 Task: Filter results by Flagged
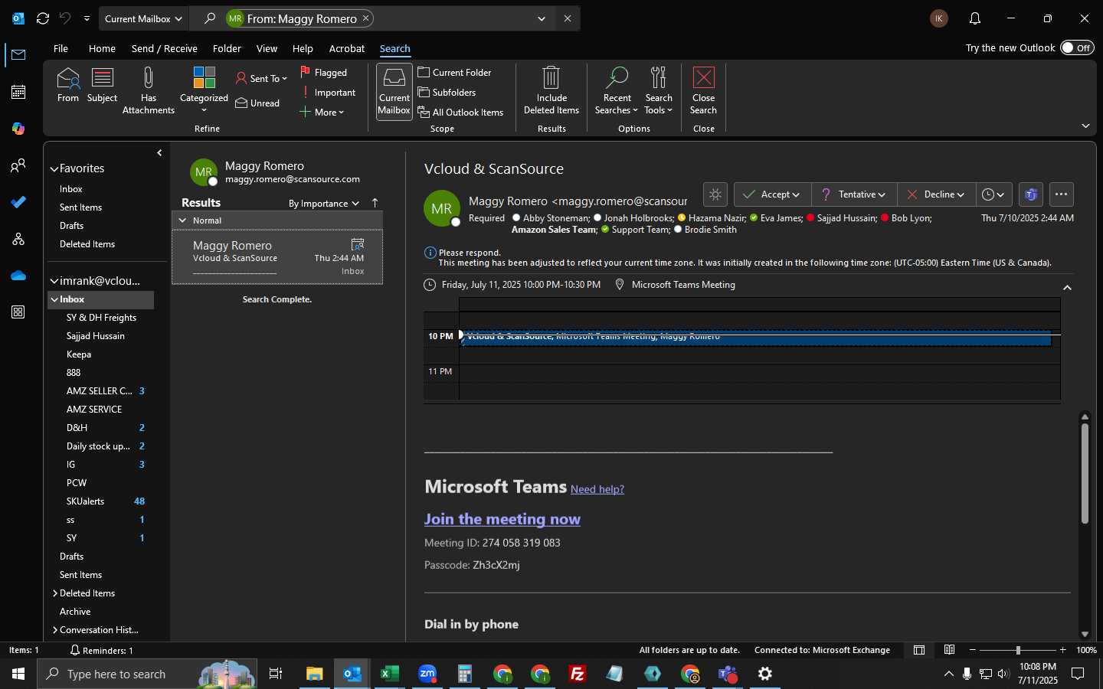(323, 73)
